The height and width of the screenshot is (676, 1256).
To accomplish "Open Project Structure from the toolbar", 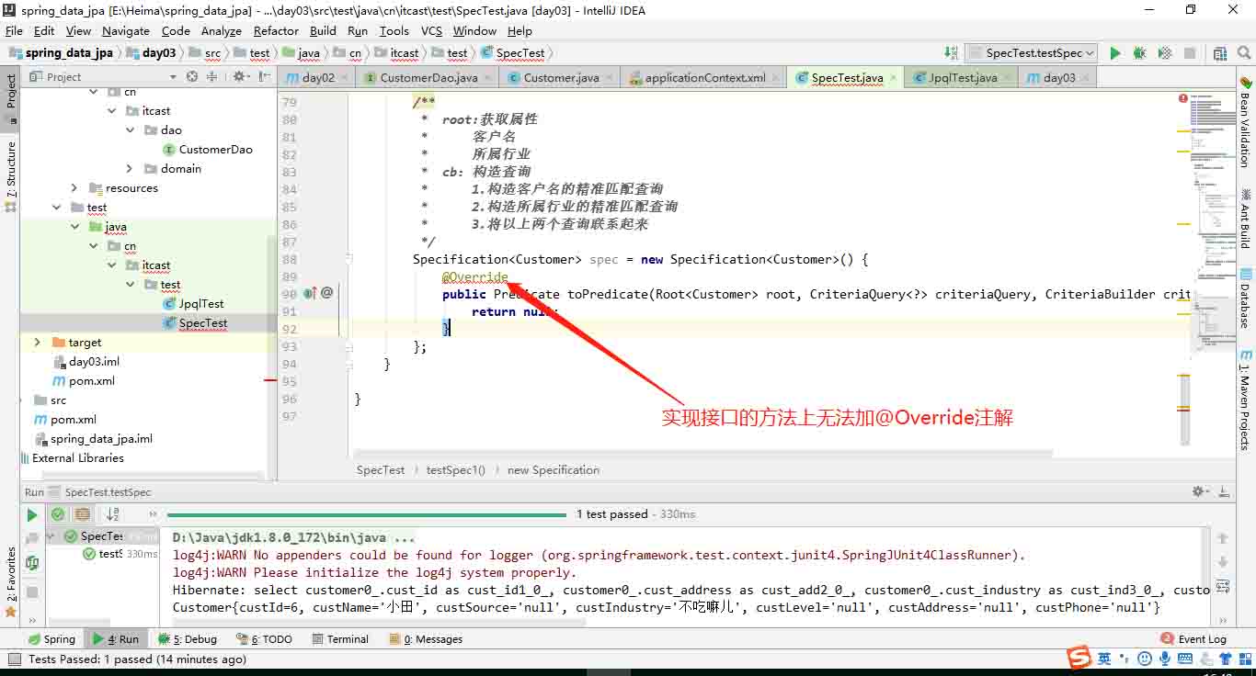I will click(x=1220, y=53).
